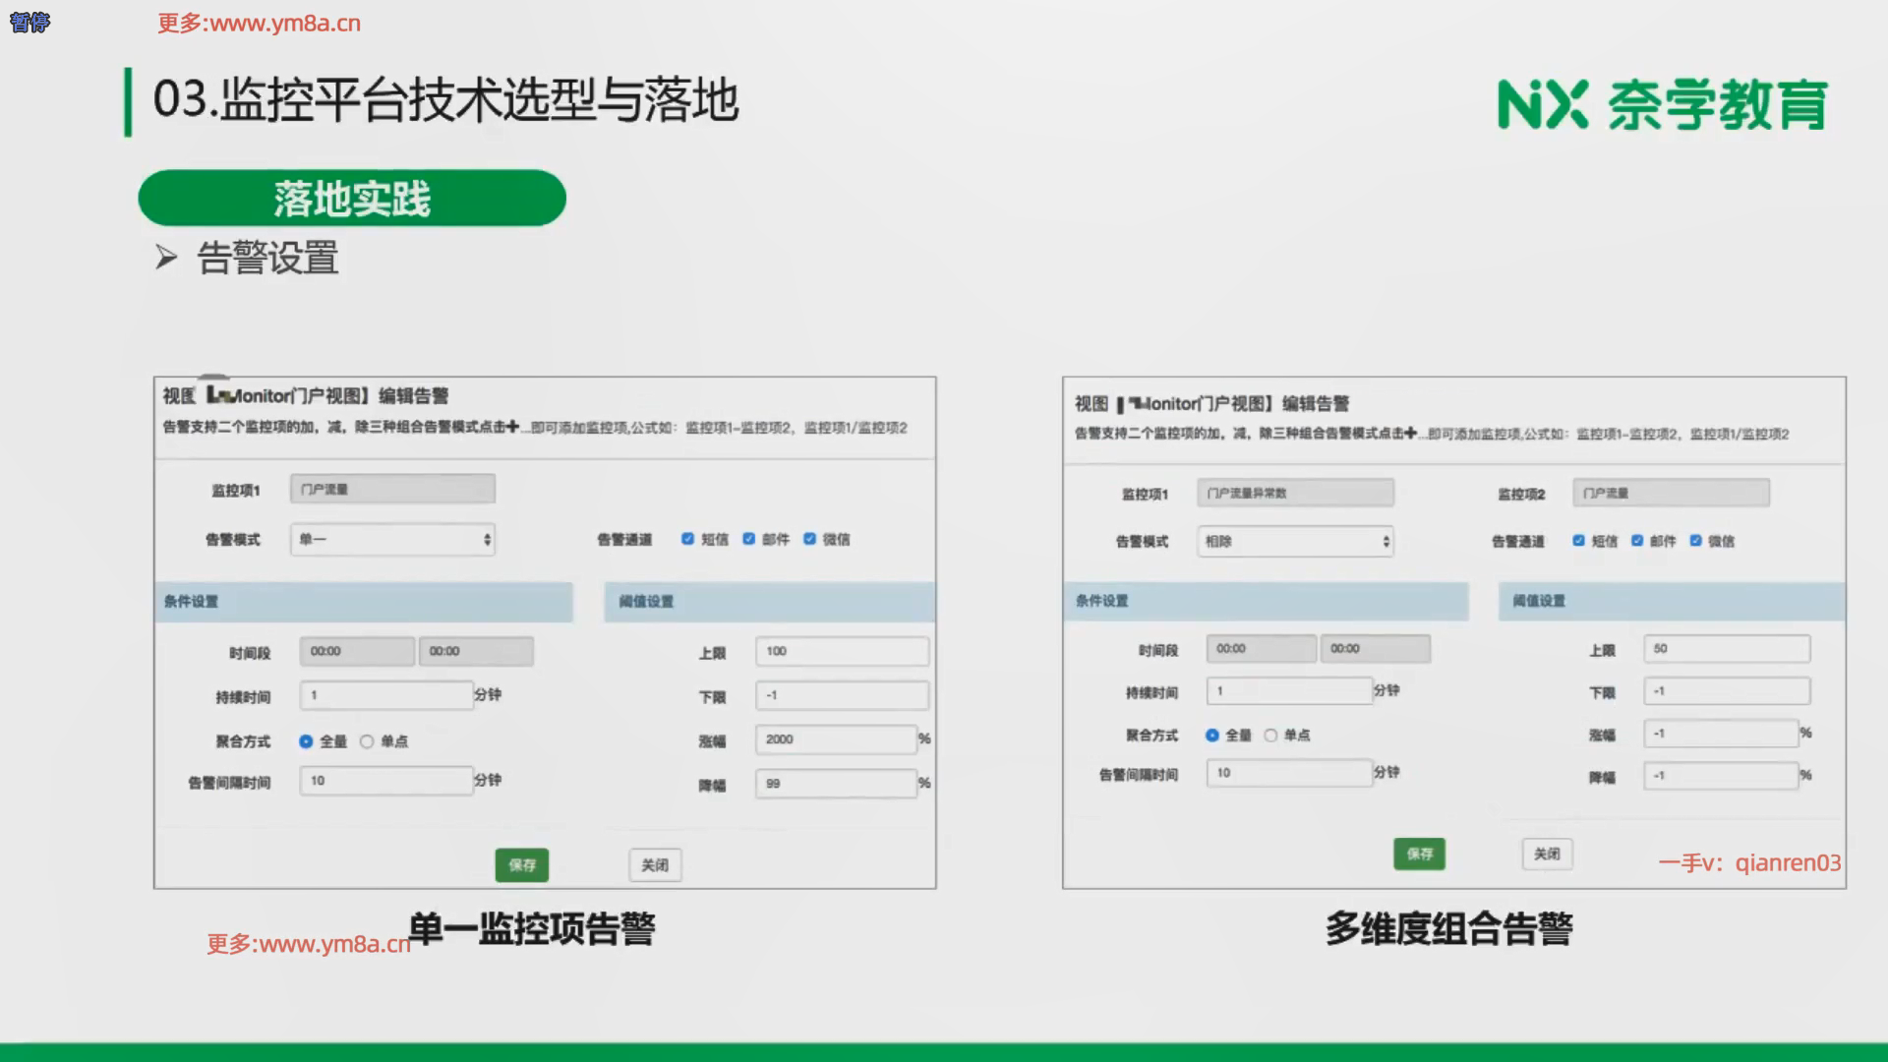The height and width of the screenshot is (1062, 1888).
Task: Click the 关闭 button in right dialog
Action: (x=1547, y=854)
